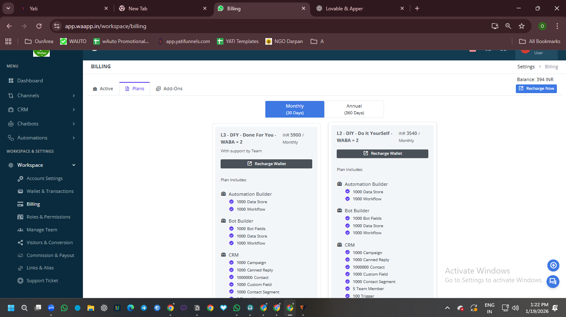
Task: Open Support Ticket page
Action: [42, 281]
